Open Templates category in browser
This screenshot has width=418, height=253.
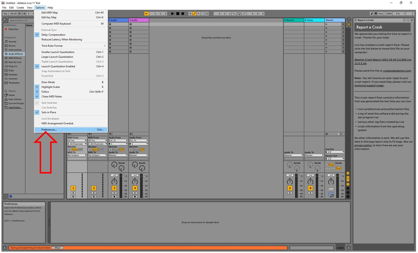(14, 83)
